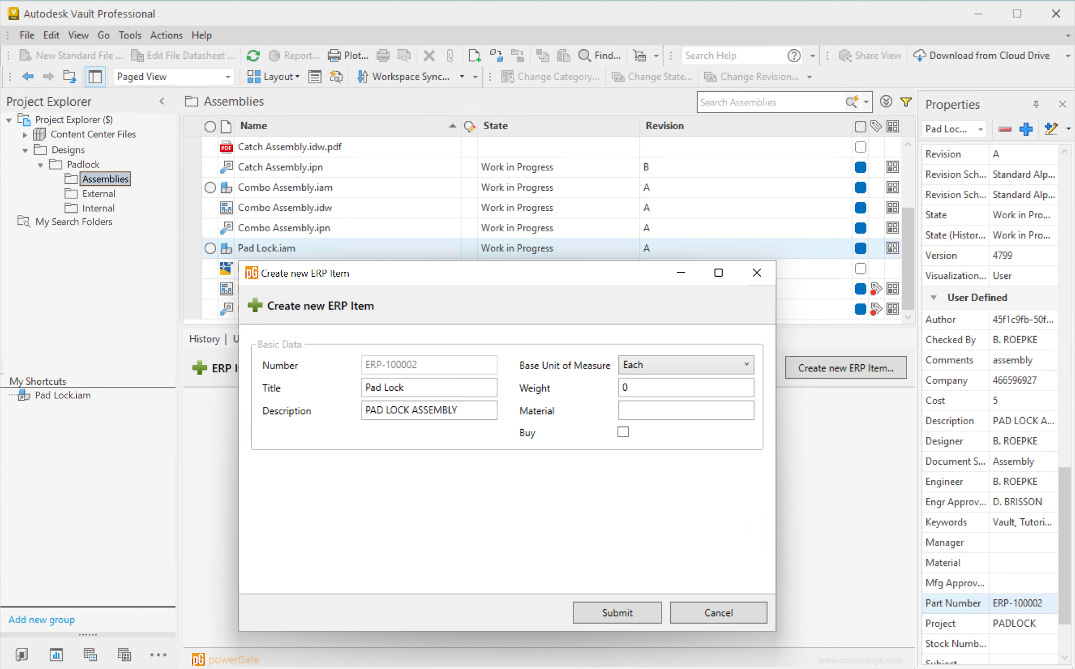Open the Actions menu
Viewport: 1075px width, 669px height.
pyautogui.click(x=166, y=35)
